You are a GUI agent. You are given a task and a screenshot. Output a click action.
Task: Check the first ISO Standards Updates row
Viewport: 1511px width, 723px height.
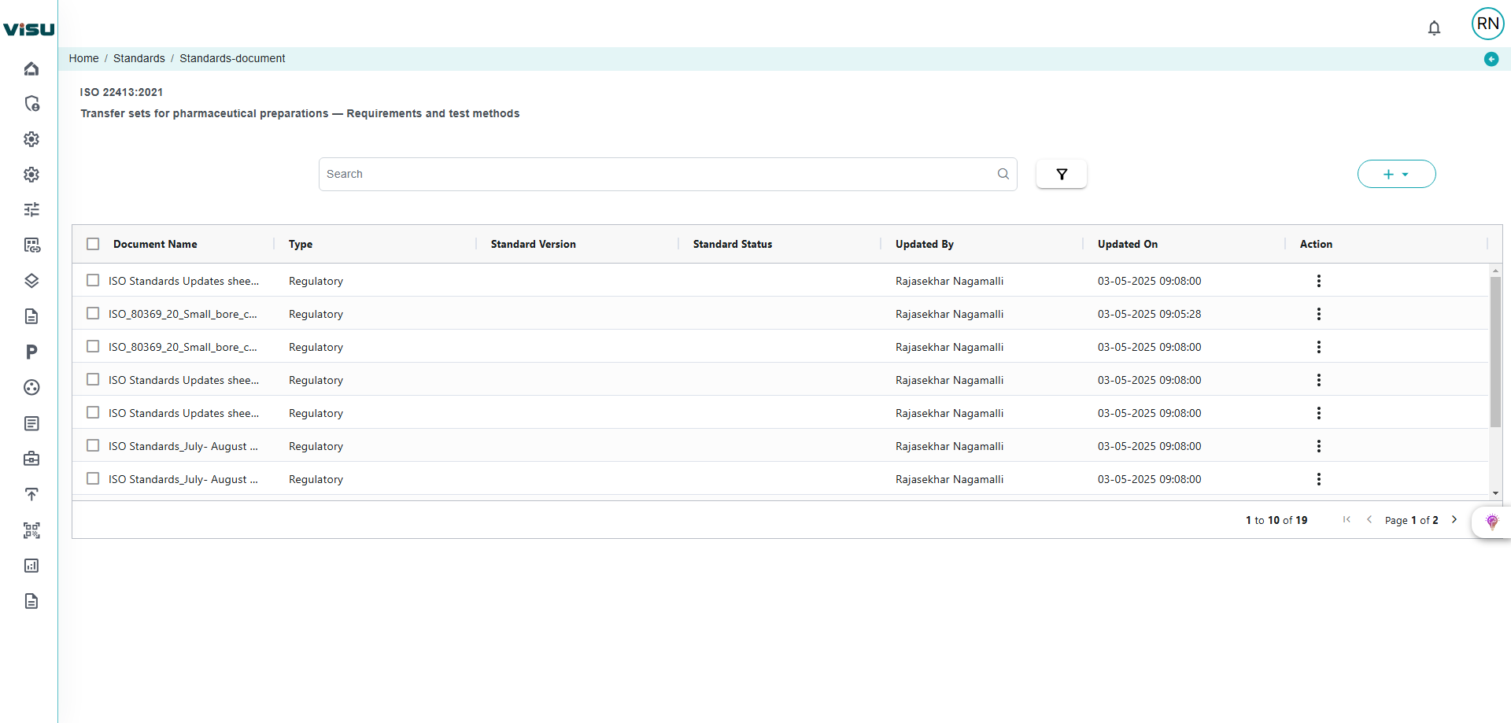click(93, 281)
